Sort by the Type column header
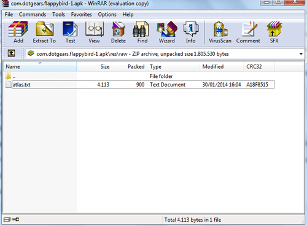The width and height of the screenshot is (307, 226). 174,66
